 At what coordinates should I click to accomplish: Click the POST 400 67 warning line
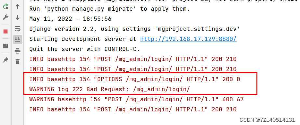(x=137, y=99)
